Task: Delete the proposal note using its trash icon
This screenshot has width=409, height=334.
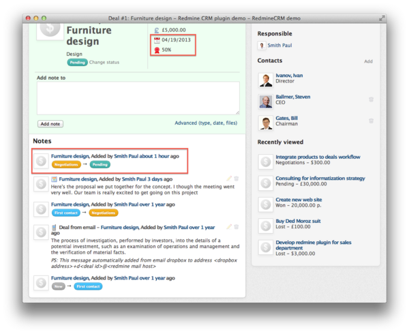Action: tap(237, 179)
